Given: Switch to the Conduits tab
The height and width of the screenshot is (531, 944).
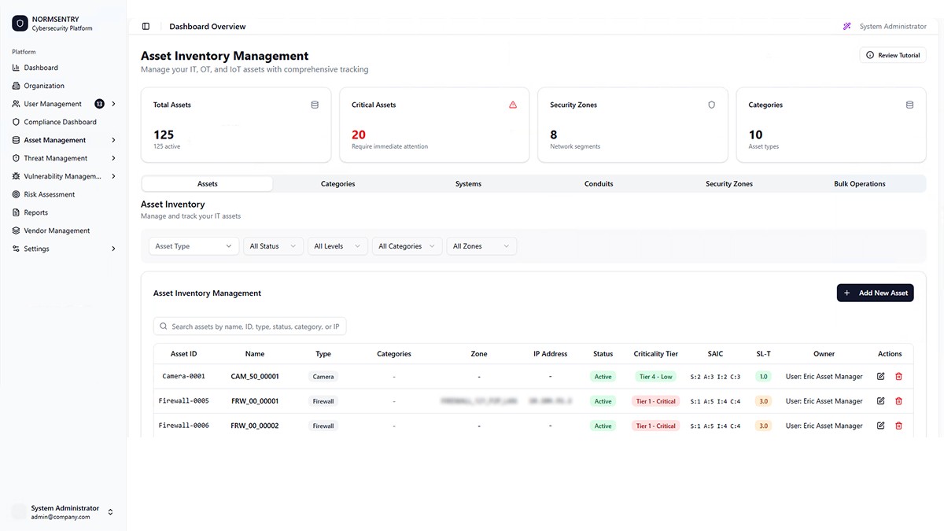Looking at the screenshot, I should click(x=599, y=183).
